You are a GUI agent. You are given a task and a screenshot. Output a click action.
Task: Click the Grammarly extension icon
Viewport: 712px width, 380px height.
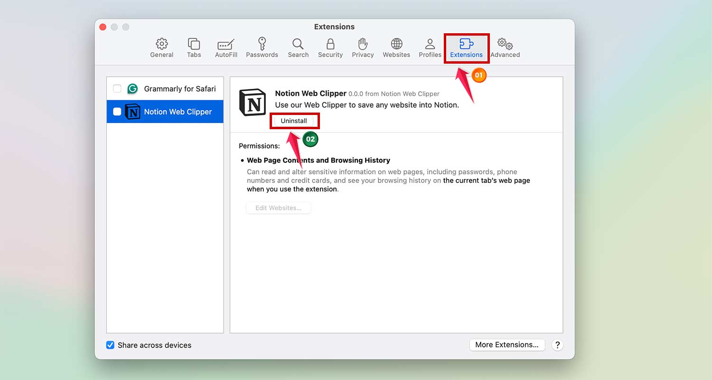(x=132, y=89)
